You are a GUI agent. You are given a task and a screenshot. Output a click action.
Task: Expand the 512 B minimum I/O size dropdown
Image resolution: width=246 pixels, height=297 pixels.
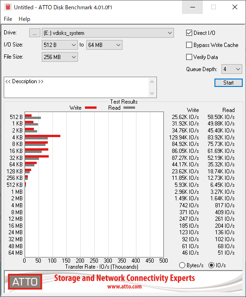[60, 45]
